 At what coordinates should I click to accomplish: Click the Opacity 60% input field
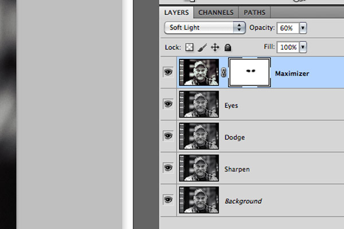288,28
